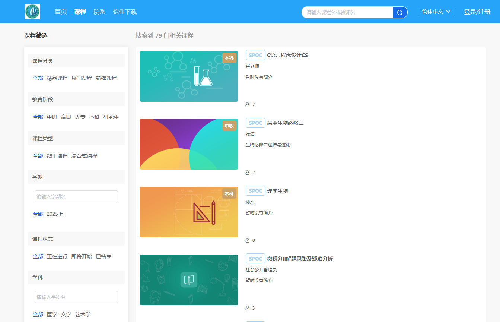Click enrollment icon for C语言程序设计CS
Viewport: 500px width, 322px height.
(248, 105)
